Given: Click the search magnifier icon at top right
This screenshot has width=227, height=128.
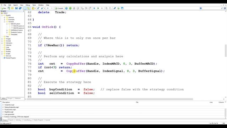Looking at the screenshot, I should click(222, 8).
